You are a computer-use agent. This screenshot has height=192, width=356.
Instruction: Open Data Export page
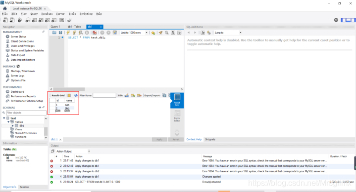[18, 55]
